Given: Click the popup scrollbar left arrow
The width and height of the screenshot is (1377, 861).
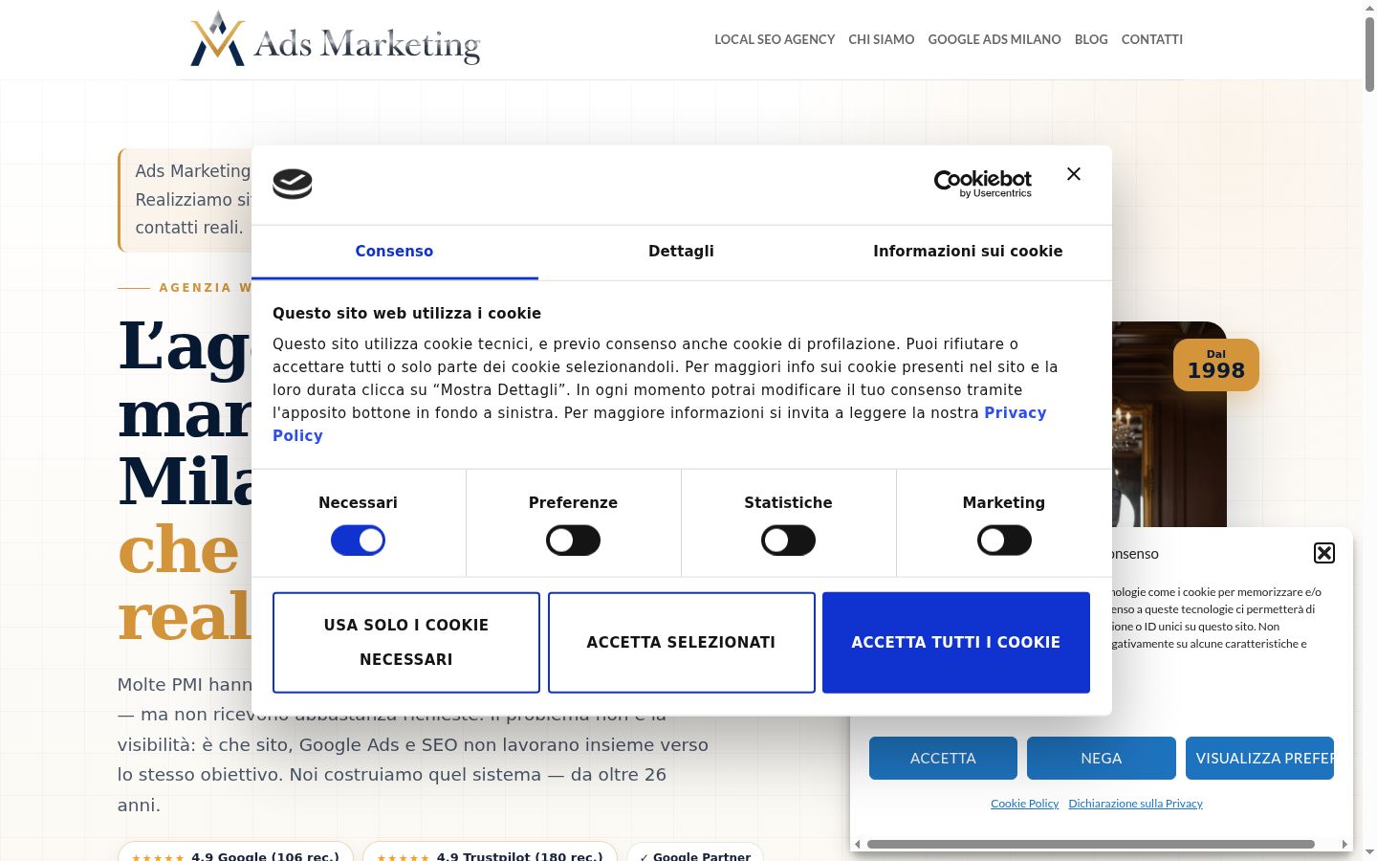Looking at the screenshot, I should (x=858, y=844).
